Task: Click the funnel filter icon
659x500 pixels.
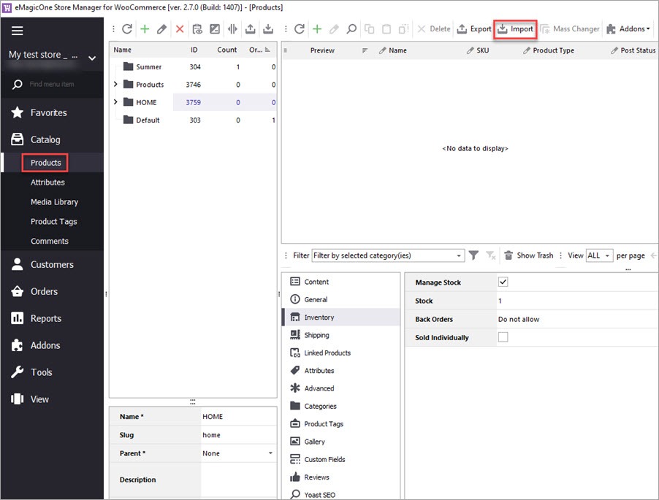Action: point(473,255)
